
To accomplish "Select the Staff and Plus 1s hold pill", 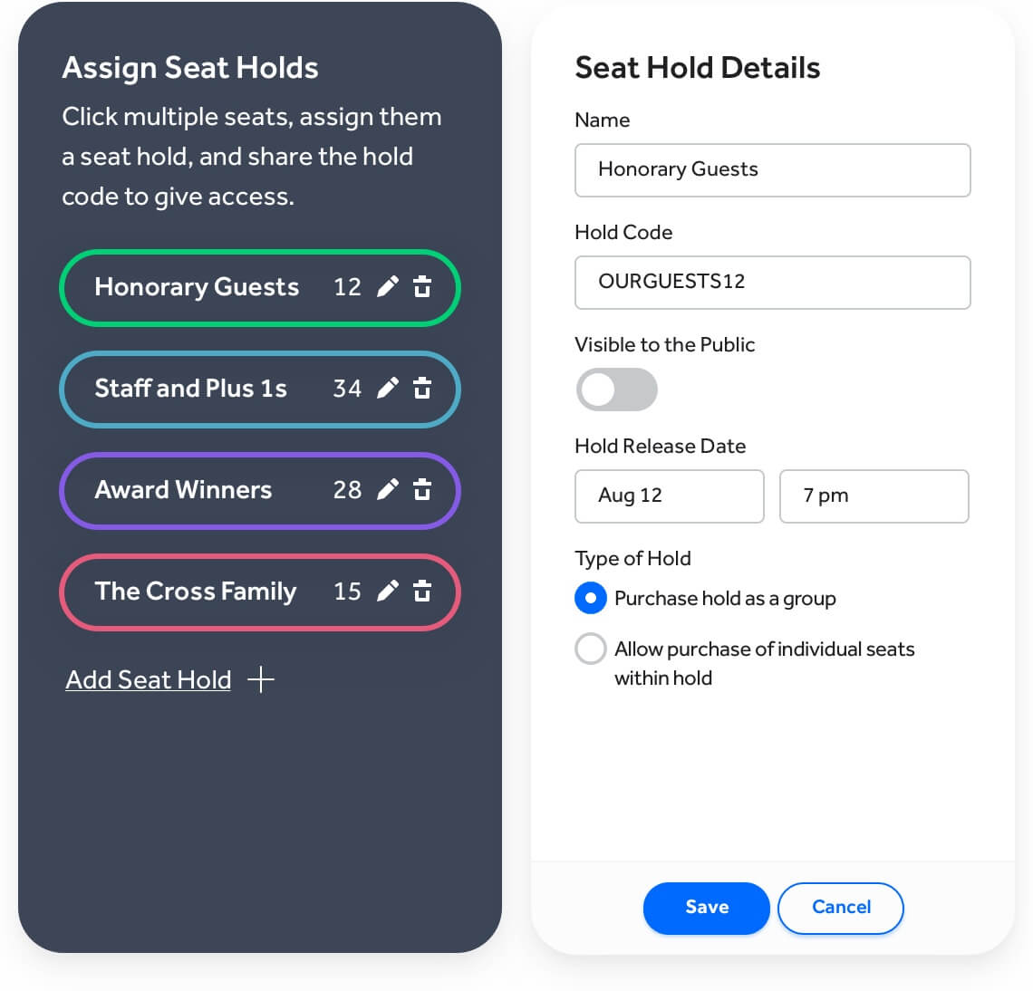I will tap(208, 389).
